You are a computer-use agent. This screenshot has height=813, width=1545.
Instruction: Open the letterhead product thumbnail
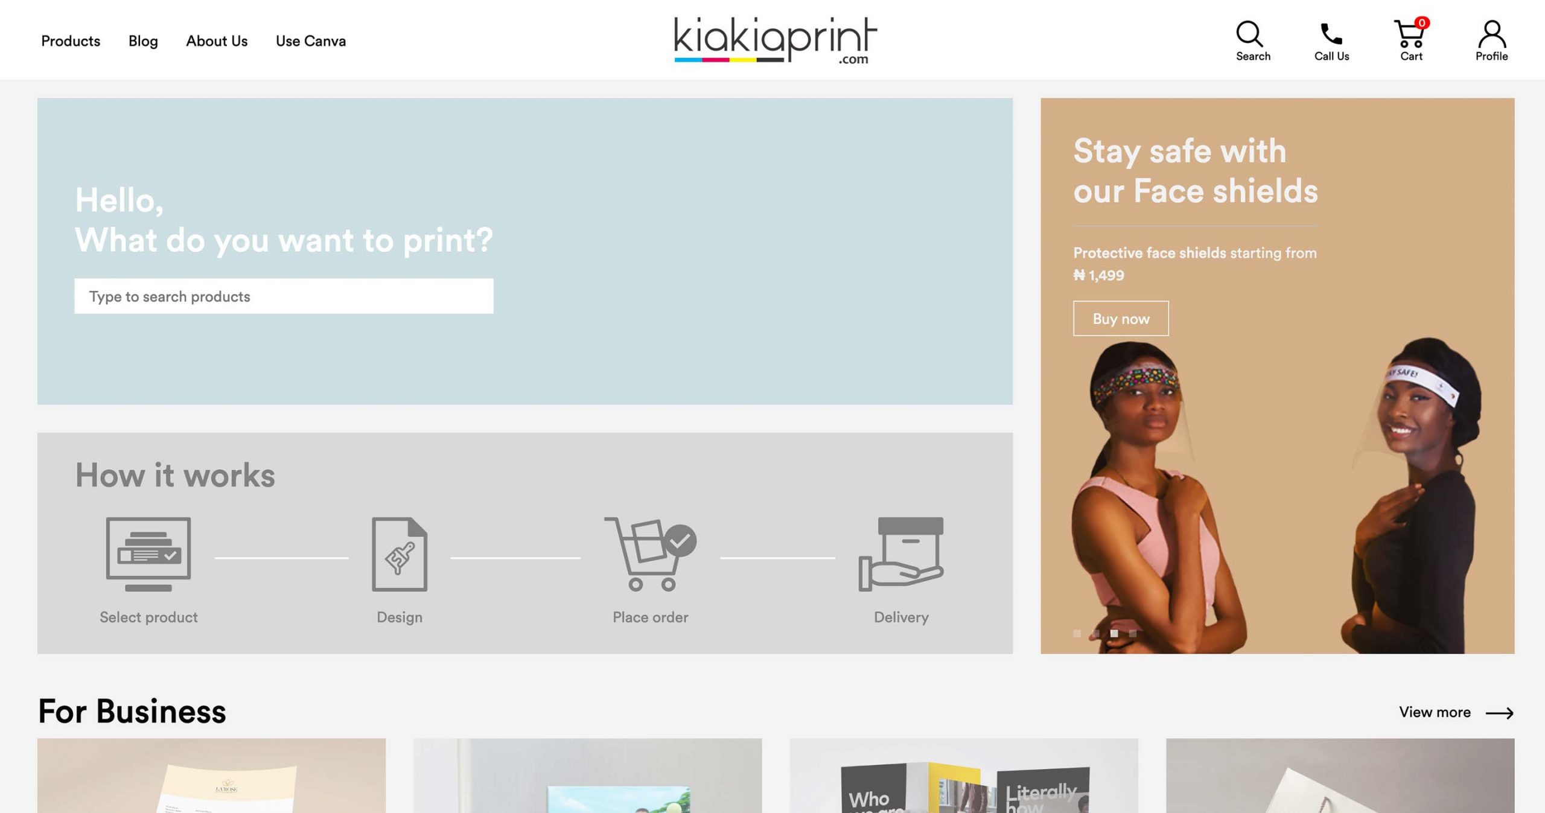(211, 776)
